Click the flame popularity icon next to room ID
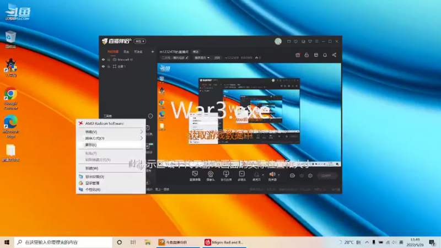Viewport: 441px width, 248px height. point(256,58)
